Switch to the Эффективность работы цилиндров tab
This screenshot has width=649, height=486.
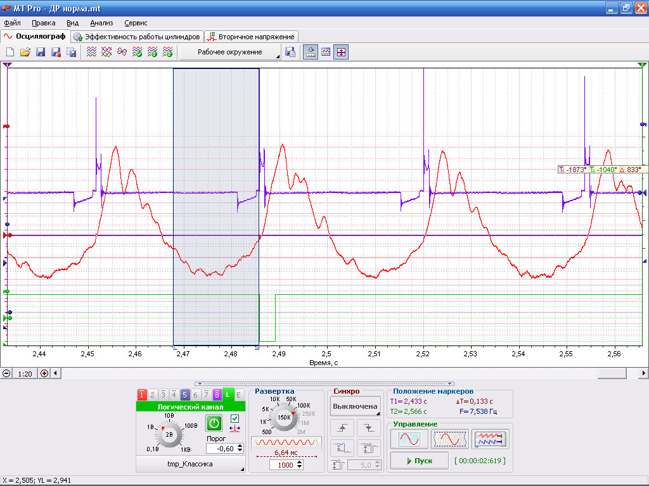[138, 37]
